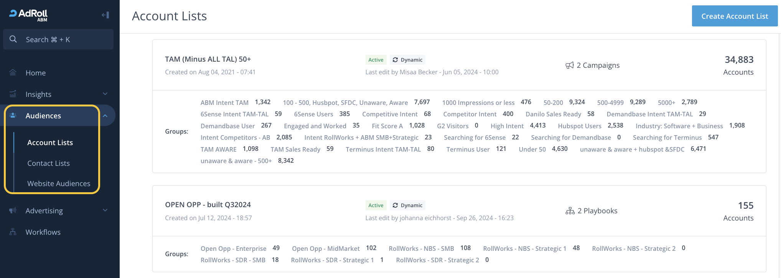781x278 pixels.
Task: Click the Audiences people icon
Action: pyautogui.click(x=13, y=116)
